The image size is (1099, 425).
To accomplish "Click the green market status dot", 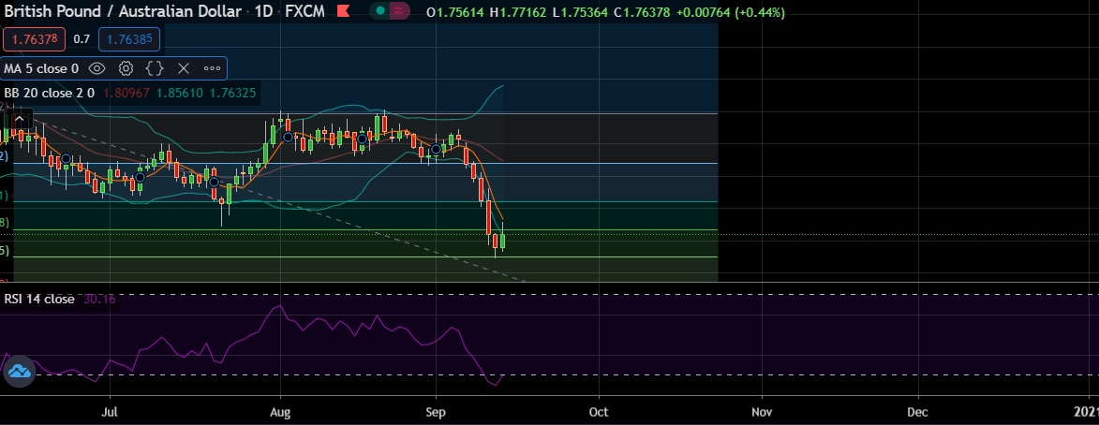I will point(379,11).
